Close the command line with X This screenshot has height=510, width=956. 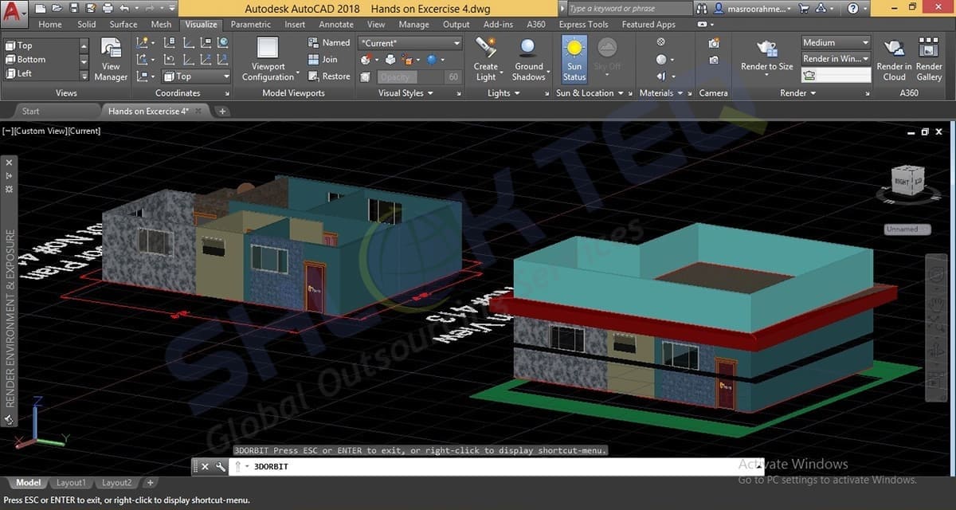point(204,467)
